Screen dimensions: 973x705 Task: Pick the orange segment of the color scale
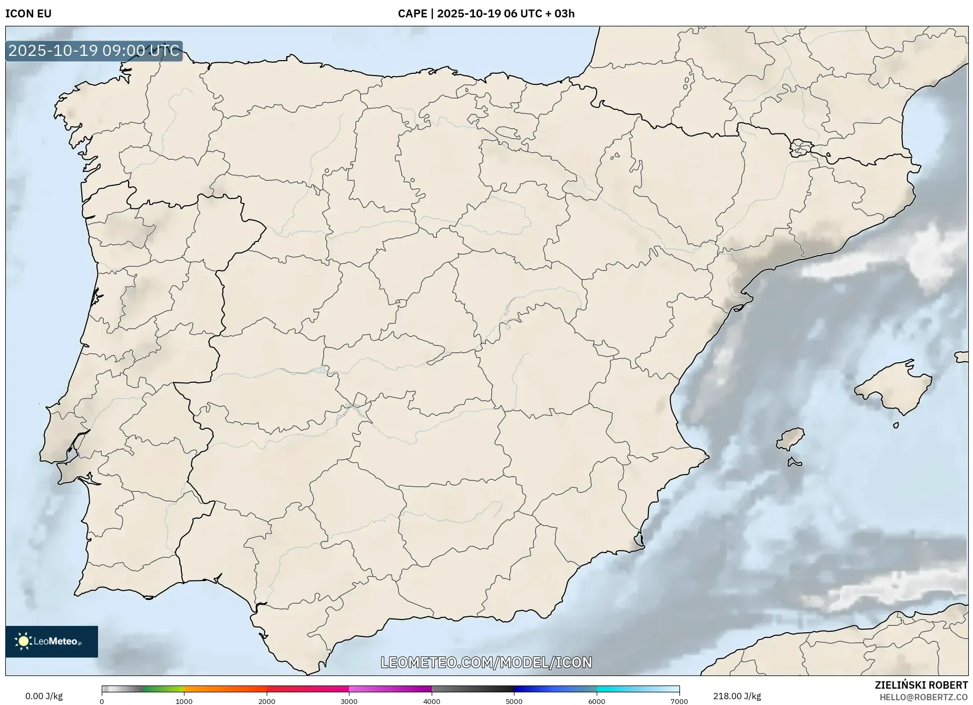point(226,689)
